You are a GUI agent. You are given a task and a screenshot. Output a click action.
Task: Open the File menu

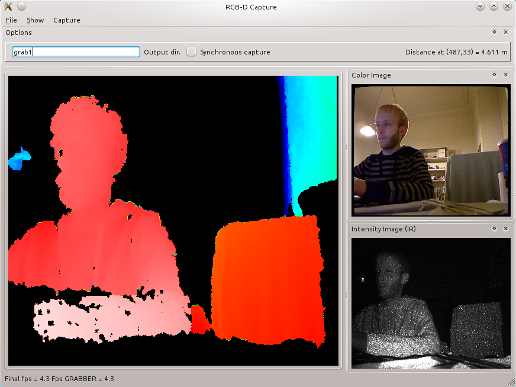(x=11, y=20)
